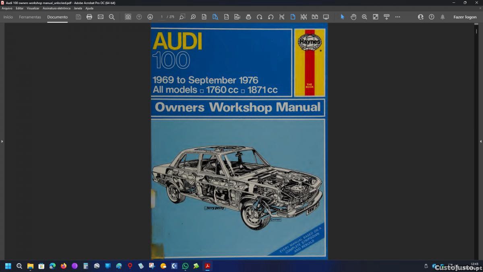
Task: Toggle single page view mode
Action: pyautogui.click(x=293, y=17)
